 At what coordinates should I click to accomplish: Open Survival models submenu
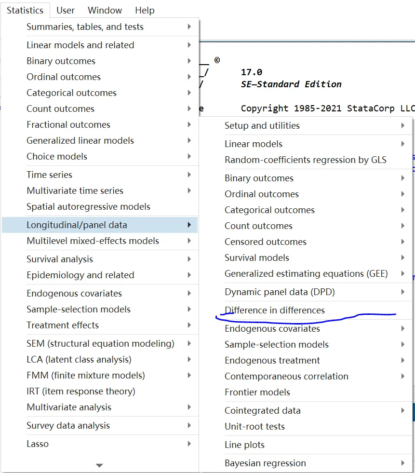point(306,257)
